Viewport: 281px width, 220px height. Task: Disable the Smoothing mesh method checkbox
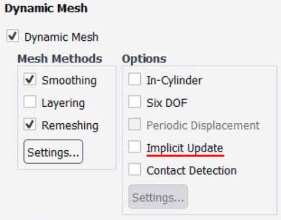pyautogui.click(x=30, y=79)
